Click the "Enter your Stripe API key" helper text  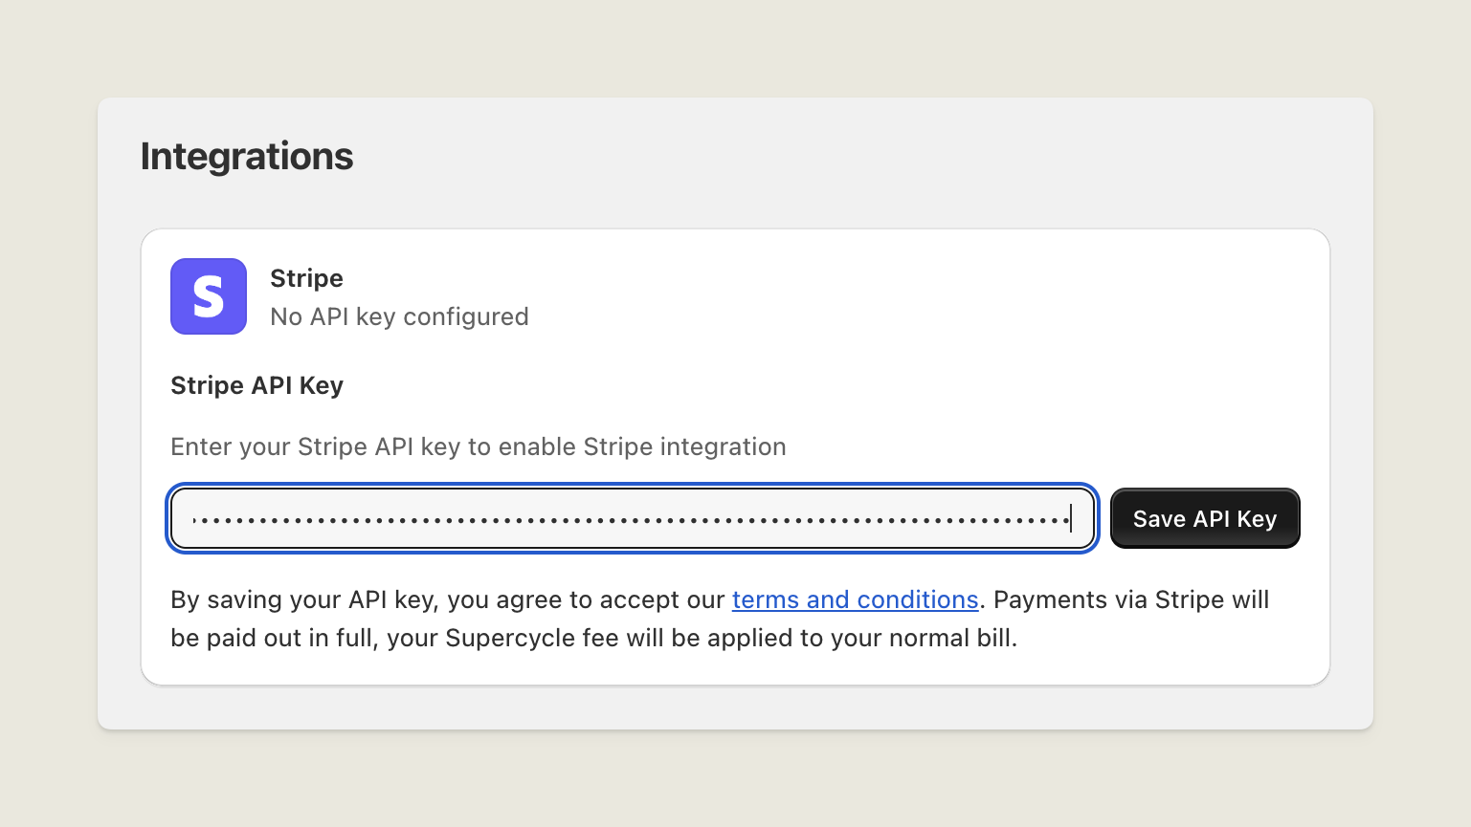479,446
